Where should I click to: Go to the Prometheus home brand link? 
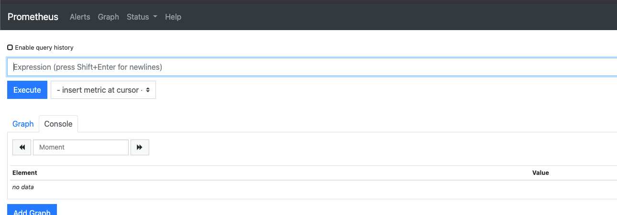[x=33, y=17]
